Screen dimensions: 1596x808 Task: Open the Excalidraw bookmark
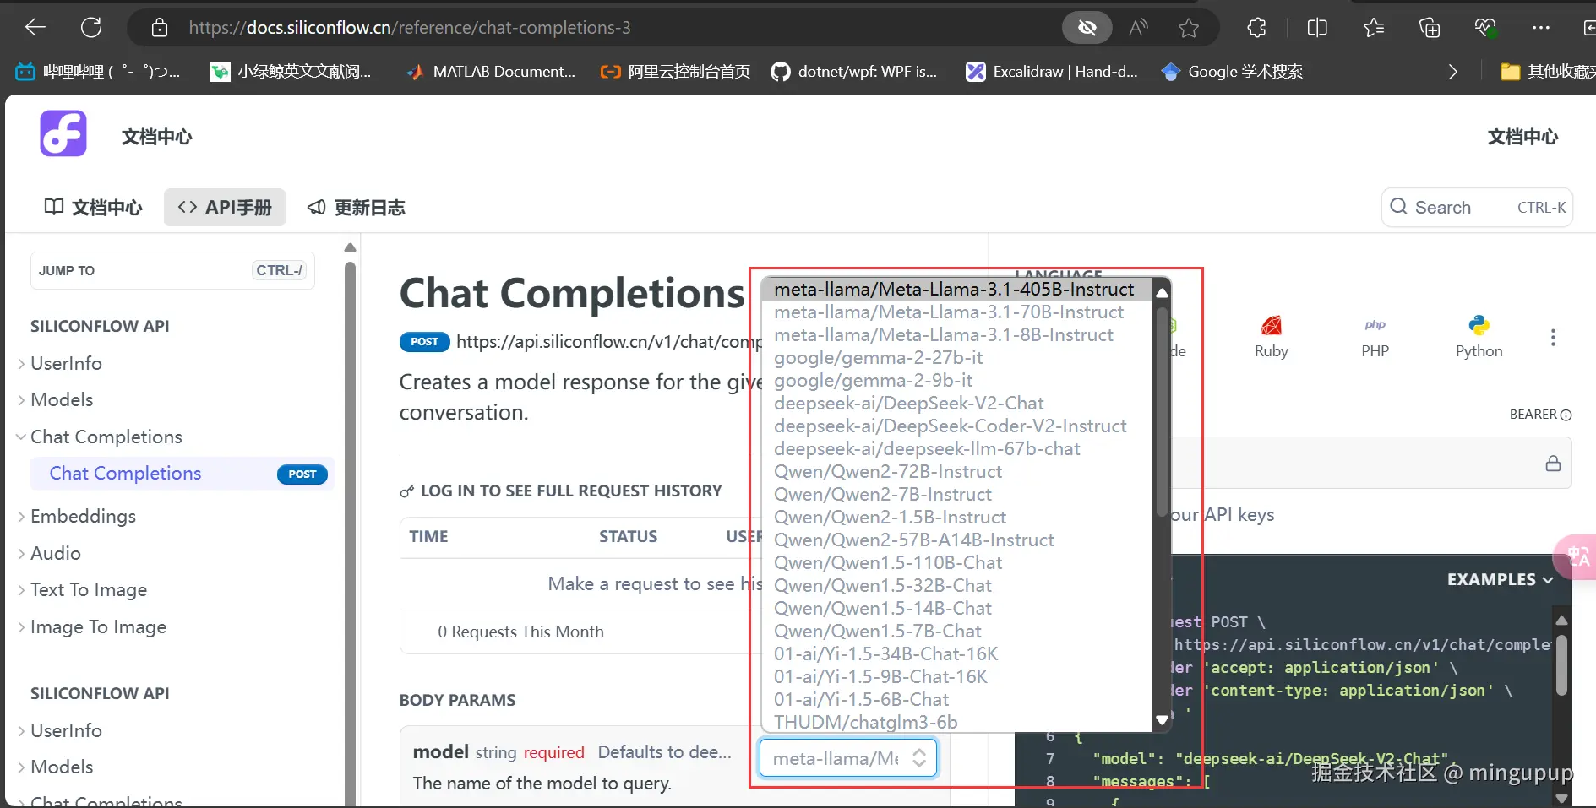tap(1052, 72)
